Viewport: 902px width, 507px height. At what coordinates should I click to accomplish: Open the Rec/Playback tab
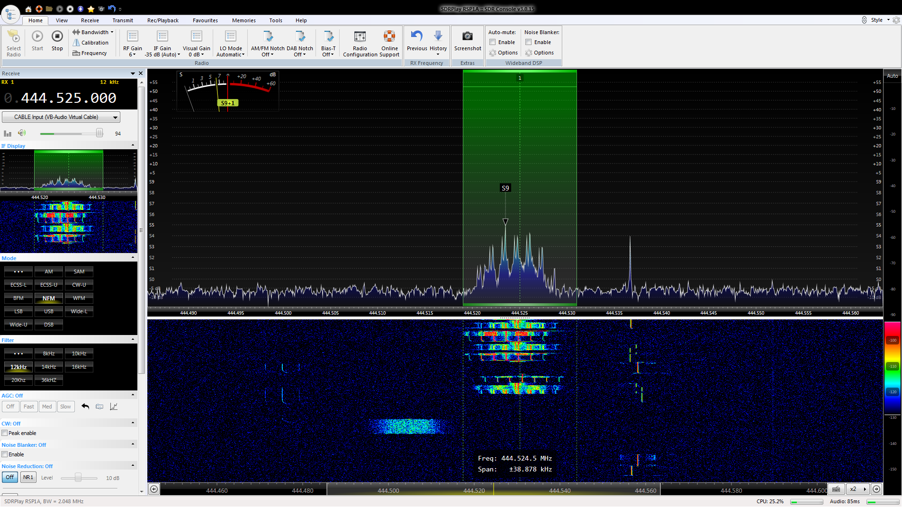162,20
